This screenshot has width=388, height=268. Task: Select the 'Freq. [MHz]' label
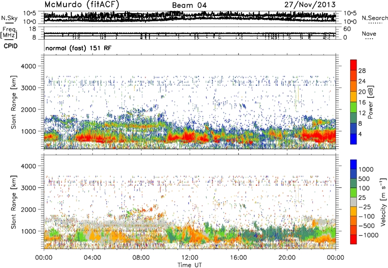click(x=9, y=32)
